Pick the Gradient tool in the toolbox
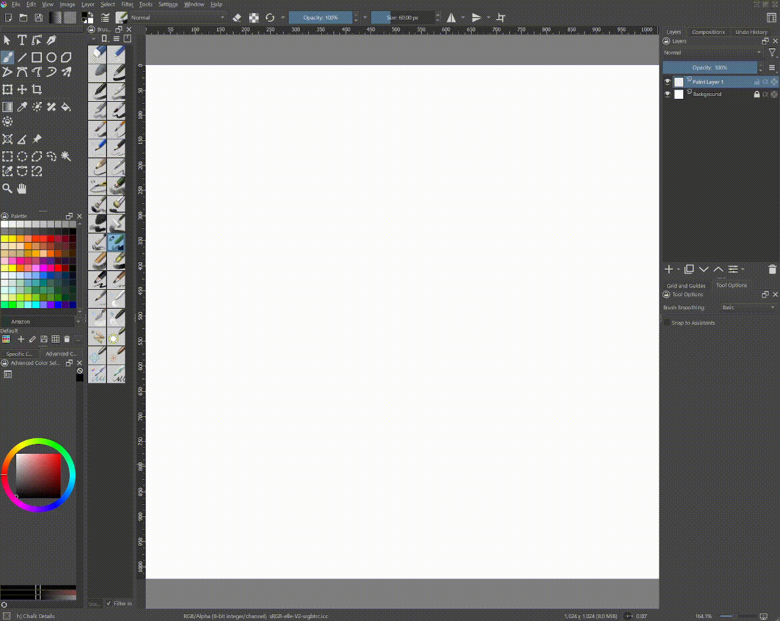Image resolution: width=780 pixels, height=621 pixels. (x=7, y=106)
